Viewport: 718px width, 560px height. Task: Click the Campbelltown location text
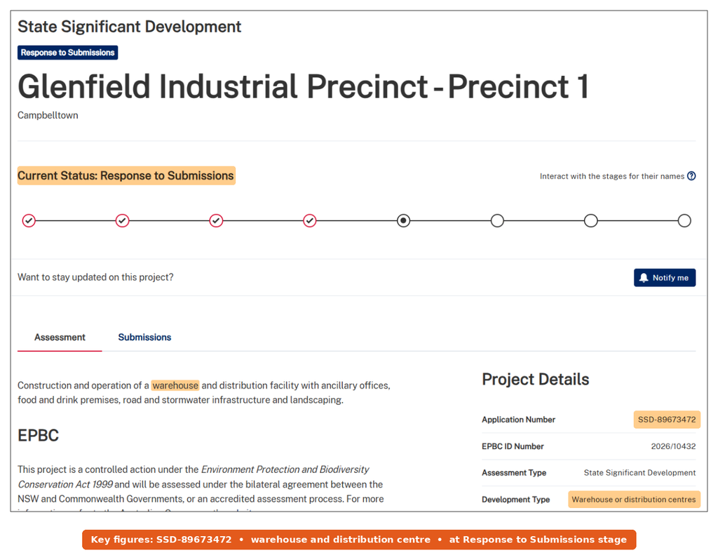pos(48,116)
